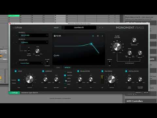Image resolution: width=157 pixels, height=118 pixels.
Task: Click the large Drive amount knob
Action: click(x=29, y=79)
